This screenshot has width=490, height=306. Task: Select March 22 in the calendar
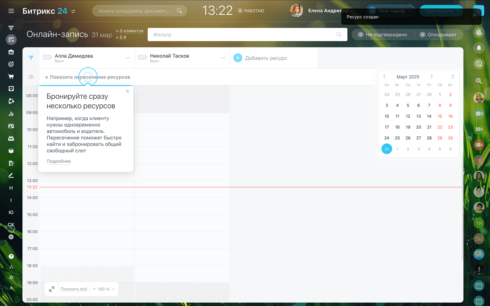pos(440,127)
